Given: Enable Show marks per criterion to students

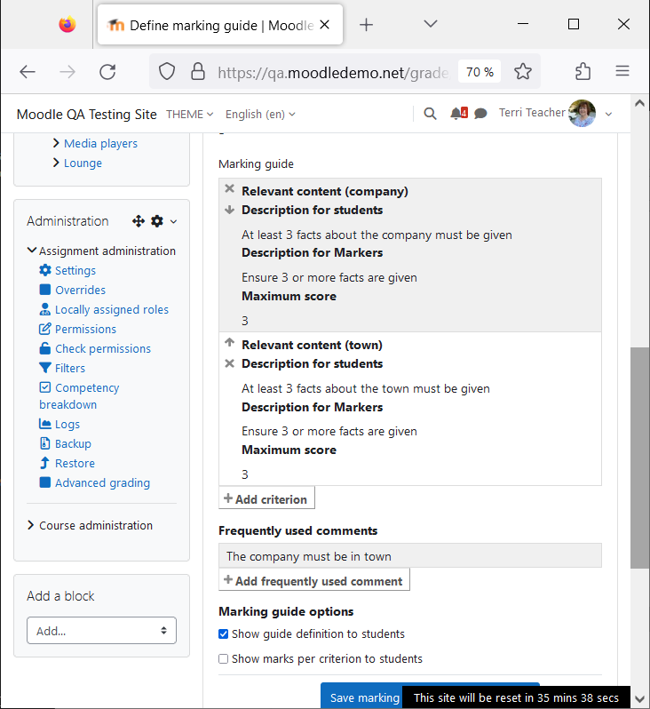Looking at the screenshot, I should [x=223, y=659].
